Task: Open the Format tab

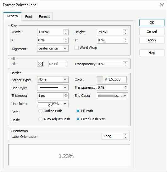Action: 44,17
